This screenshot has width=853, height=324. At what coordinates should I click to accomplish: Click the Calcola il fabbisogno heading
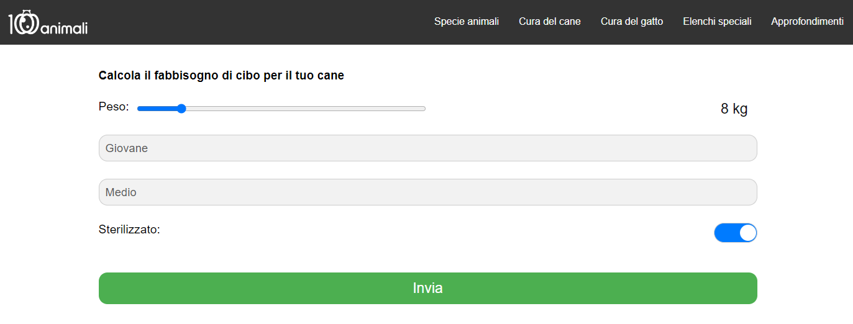221,76
